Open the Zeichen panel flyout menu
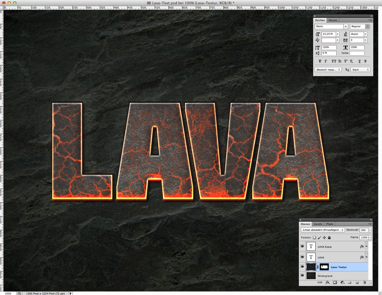Image resolution: width=382 pixels, height=295 pixels. pyautogui.click(x=370, y=20)
